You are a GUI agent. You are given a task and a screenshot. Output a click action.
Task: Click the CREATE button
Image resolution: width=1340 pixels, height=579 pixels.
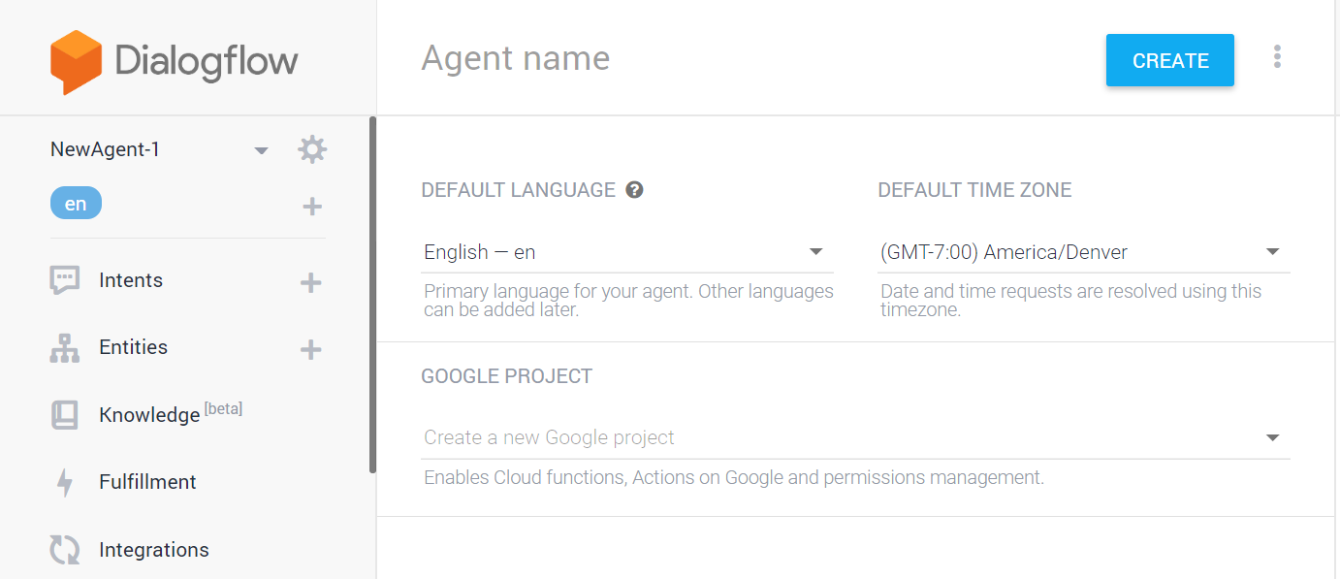(1169, 60)
